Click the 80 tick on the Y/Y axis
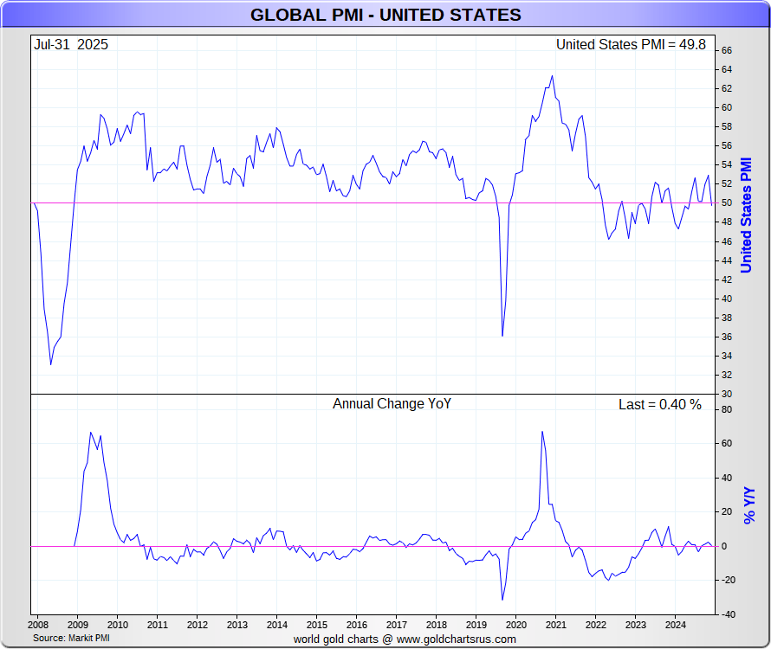771x649 pixels. 726,410
